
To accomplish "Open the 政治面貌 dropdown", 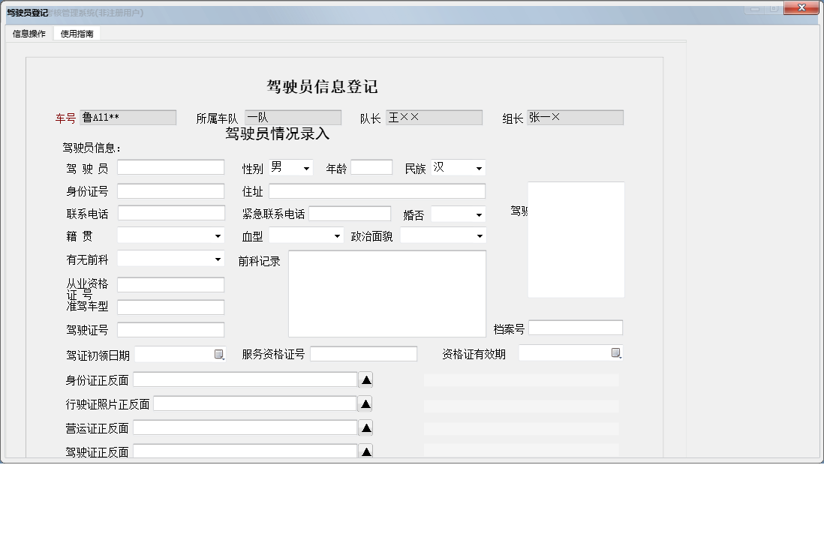I will (x=478, y=235).
